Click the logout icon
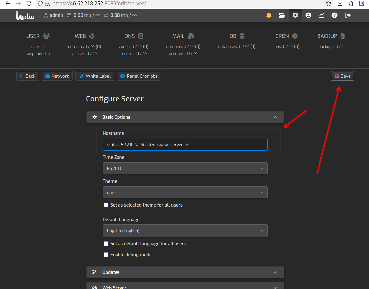The width and height of the screenshot is (369, 289). pyautogui.click(x=348, y=15)
